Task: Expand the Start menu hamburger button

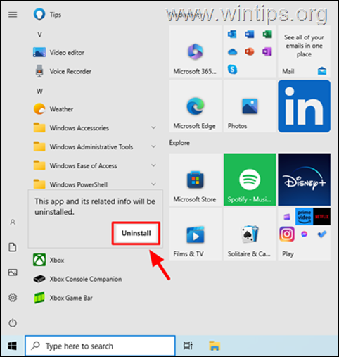Action: tap(13, 15)
